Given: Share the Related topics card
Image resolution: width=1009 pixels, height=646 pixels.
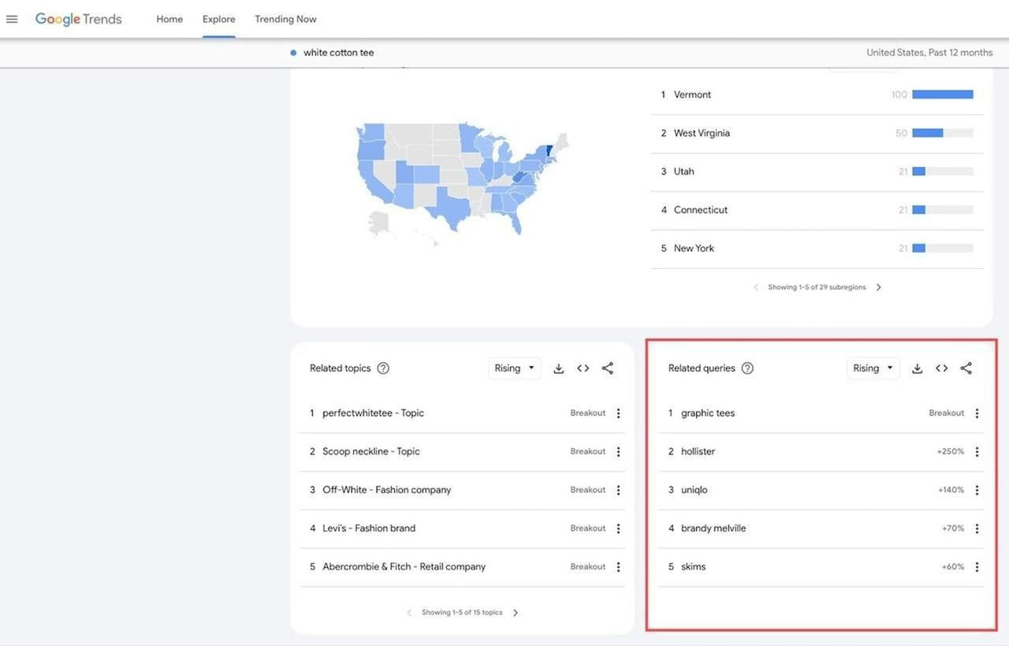Looking at the screenshot, I should 608,368.
